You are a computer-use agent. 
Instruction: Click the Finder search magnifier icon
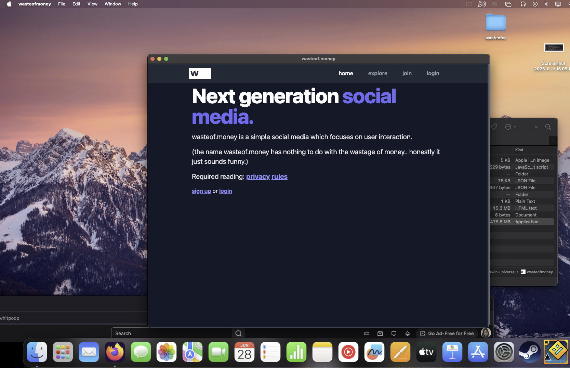pos(548,127)
